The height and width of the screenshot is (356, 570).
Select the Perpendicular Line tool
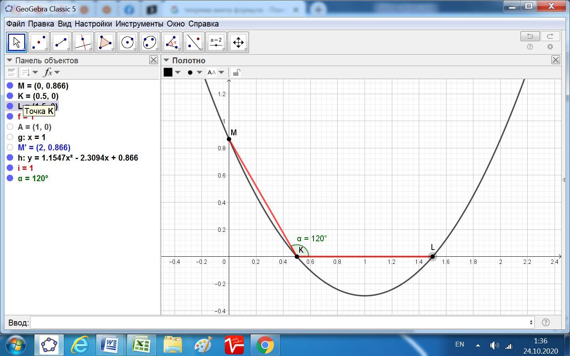[x=83, y=42]
